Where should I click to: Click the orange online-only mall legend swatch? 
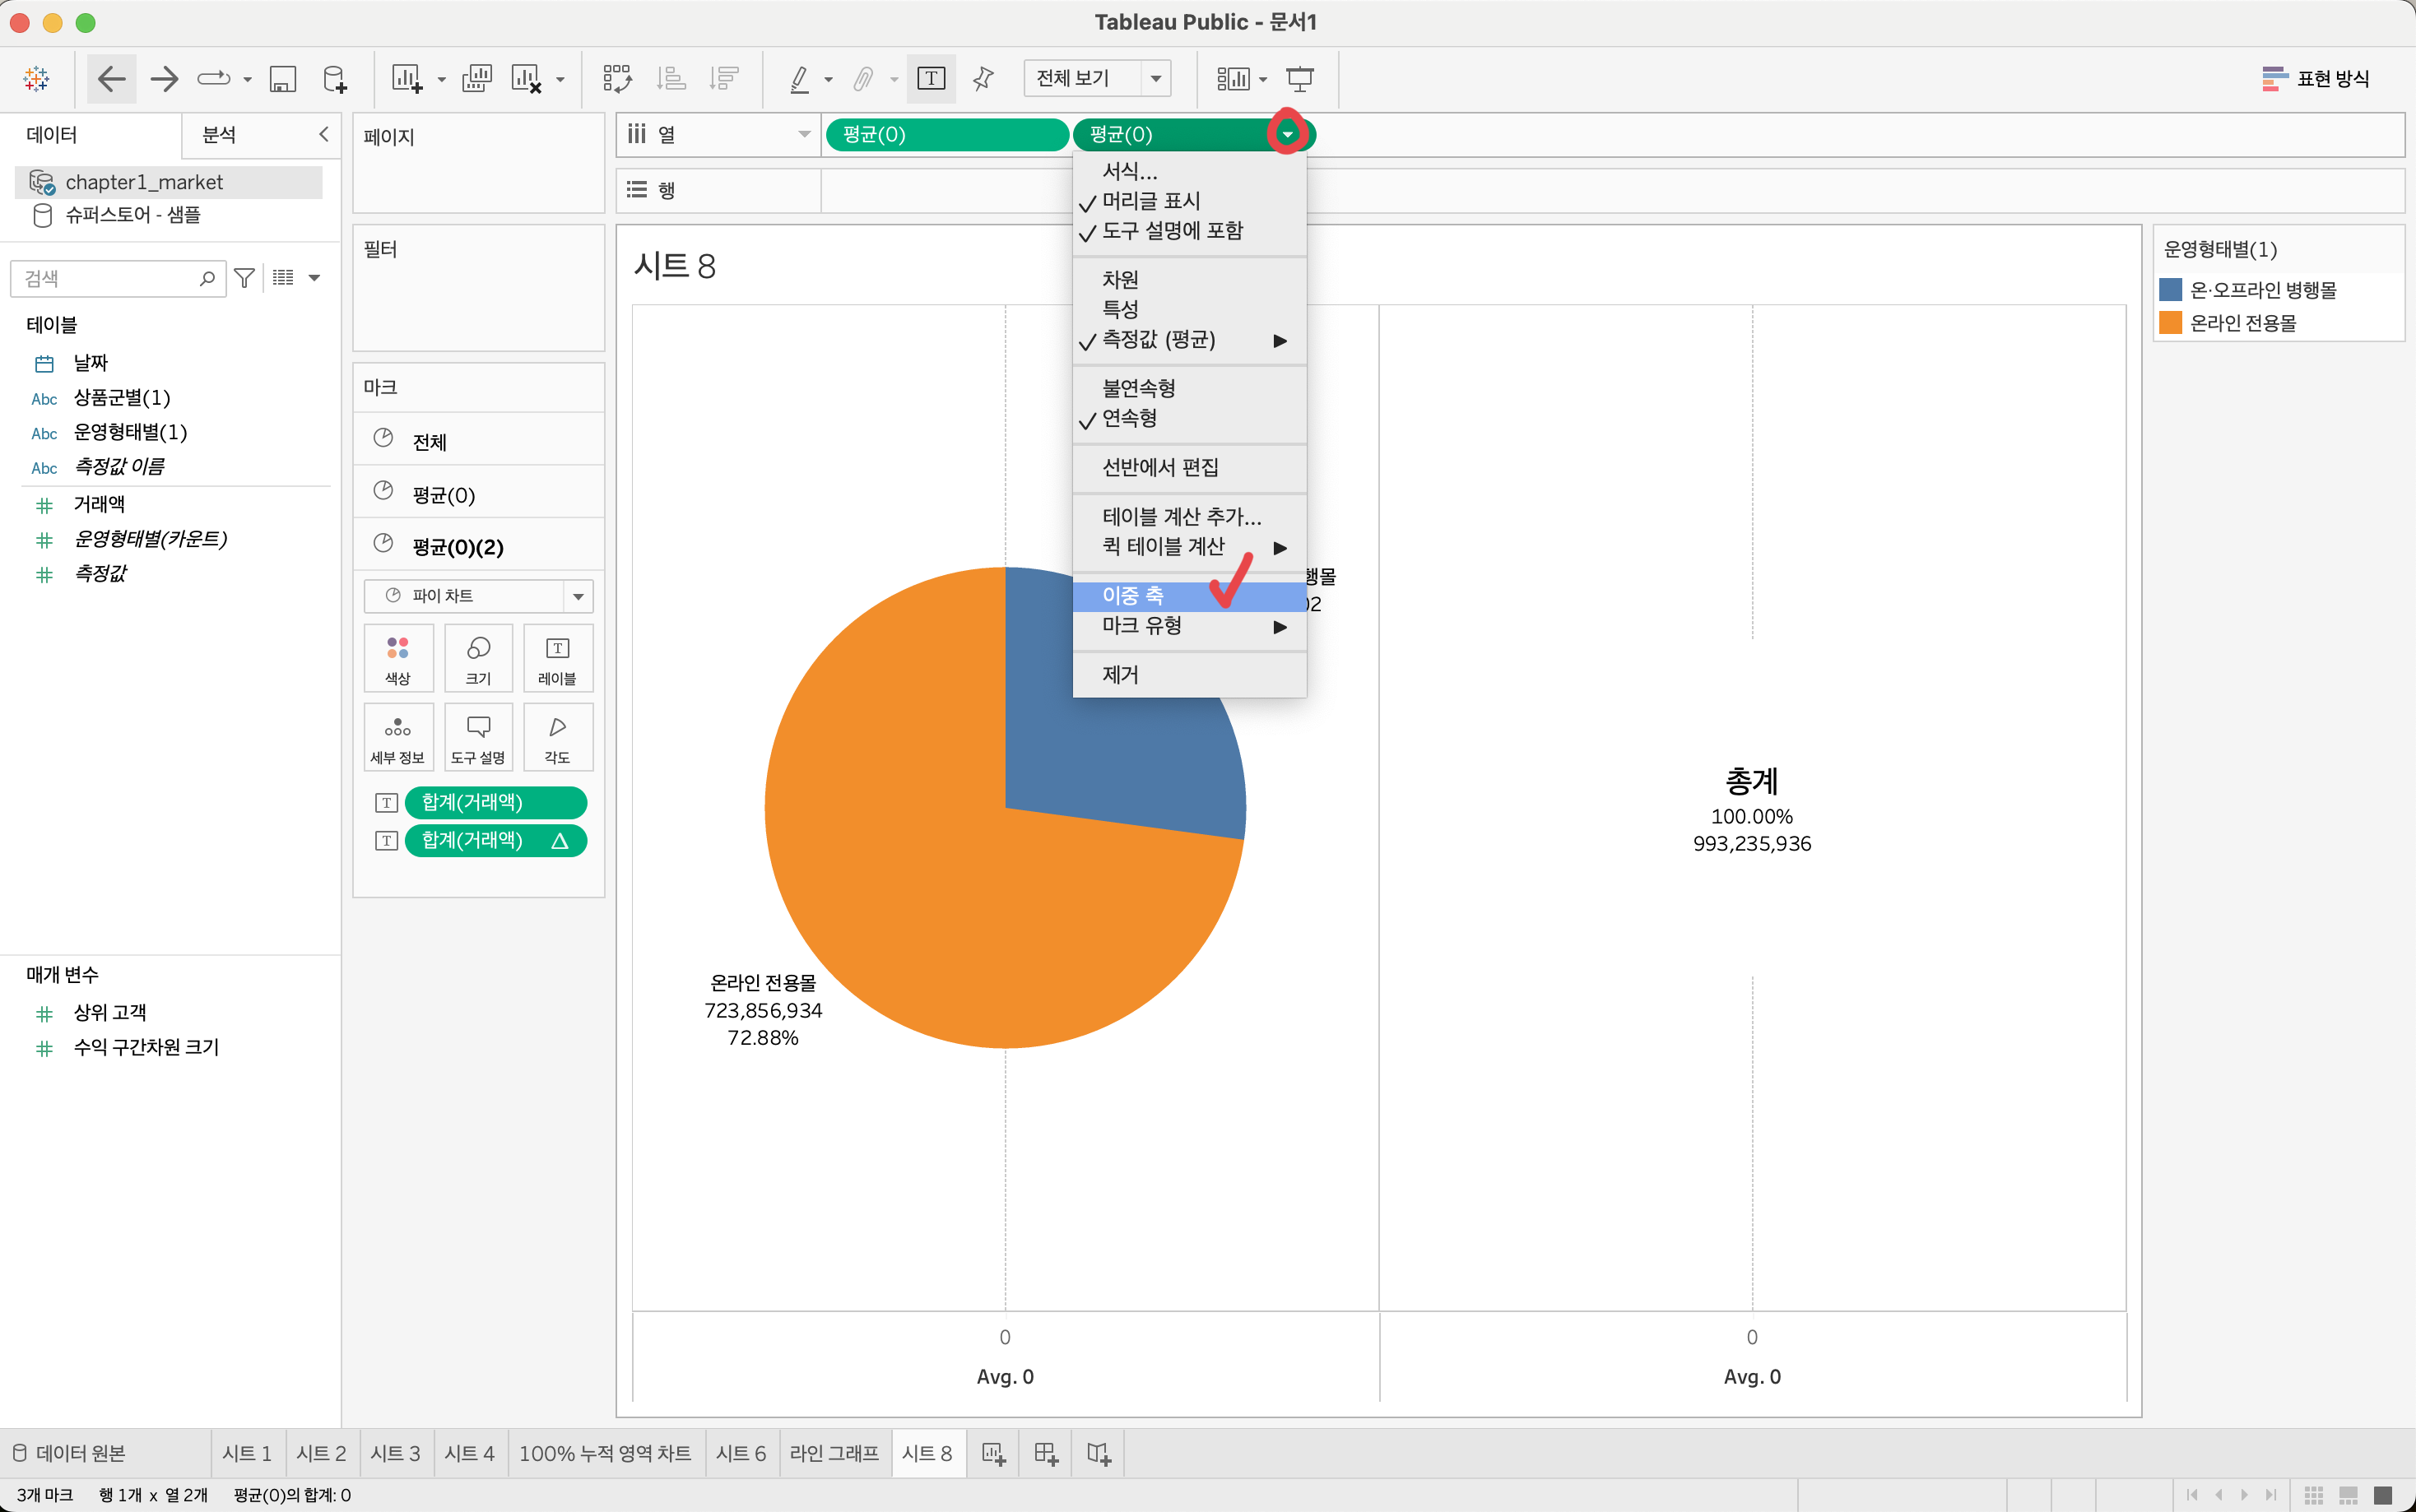point(2169,323)
